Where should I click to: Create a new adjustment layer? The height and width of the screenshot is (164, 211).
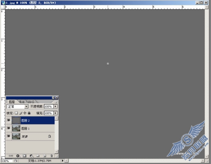click(32, 156)
